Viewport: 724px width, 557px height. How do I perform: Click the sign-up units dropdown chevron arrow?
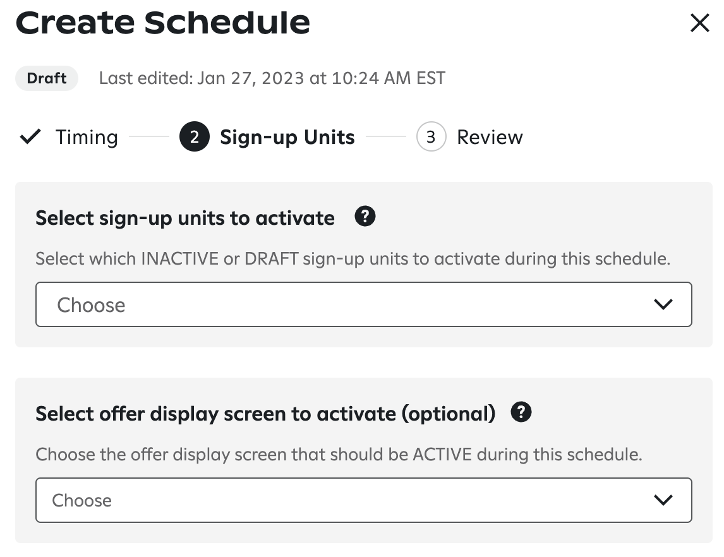click(x=663, y=304)
